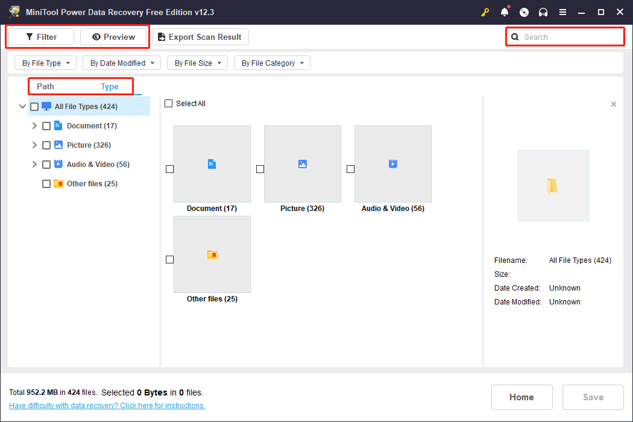
Task: Switch to the Path tab
Action: pyautogui.click(x=45, y=86)
